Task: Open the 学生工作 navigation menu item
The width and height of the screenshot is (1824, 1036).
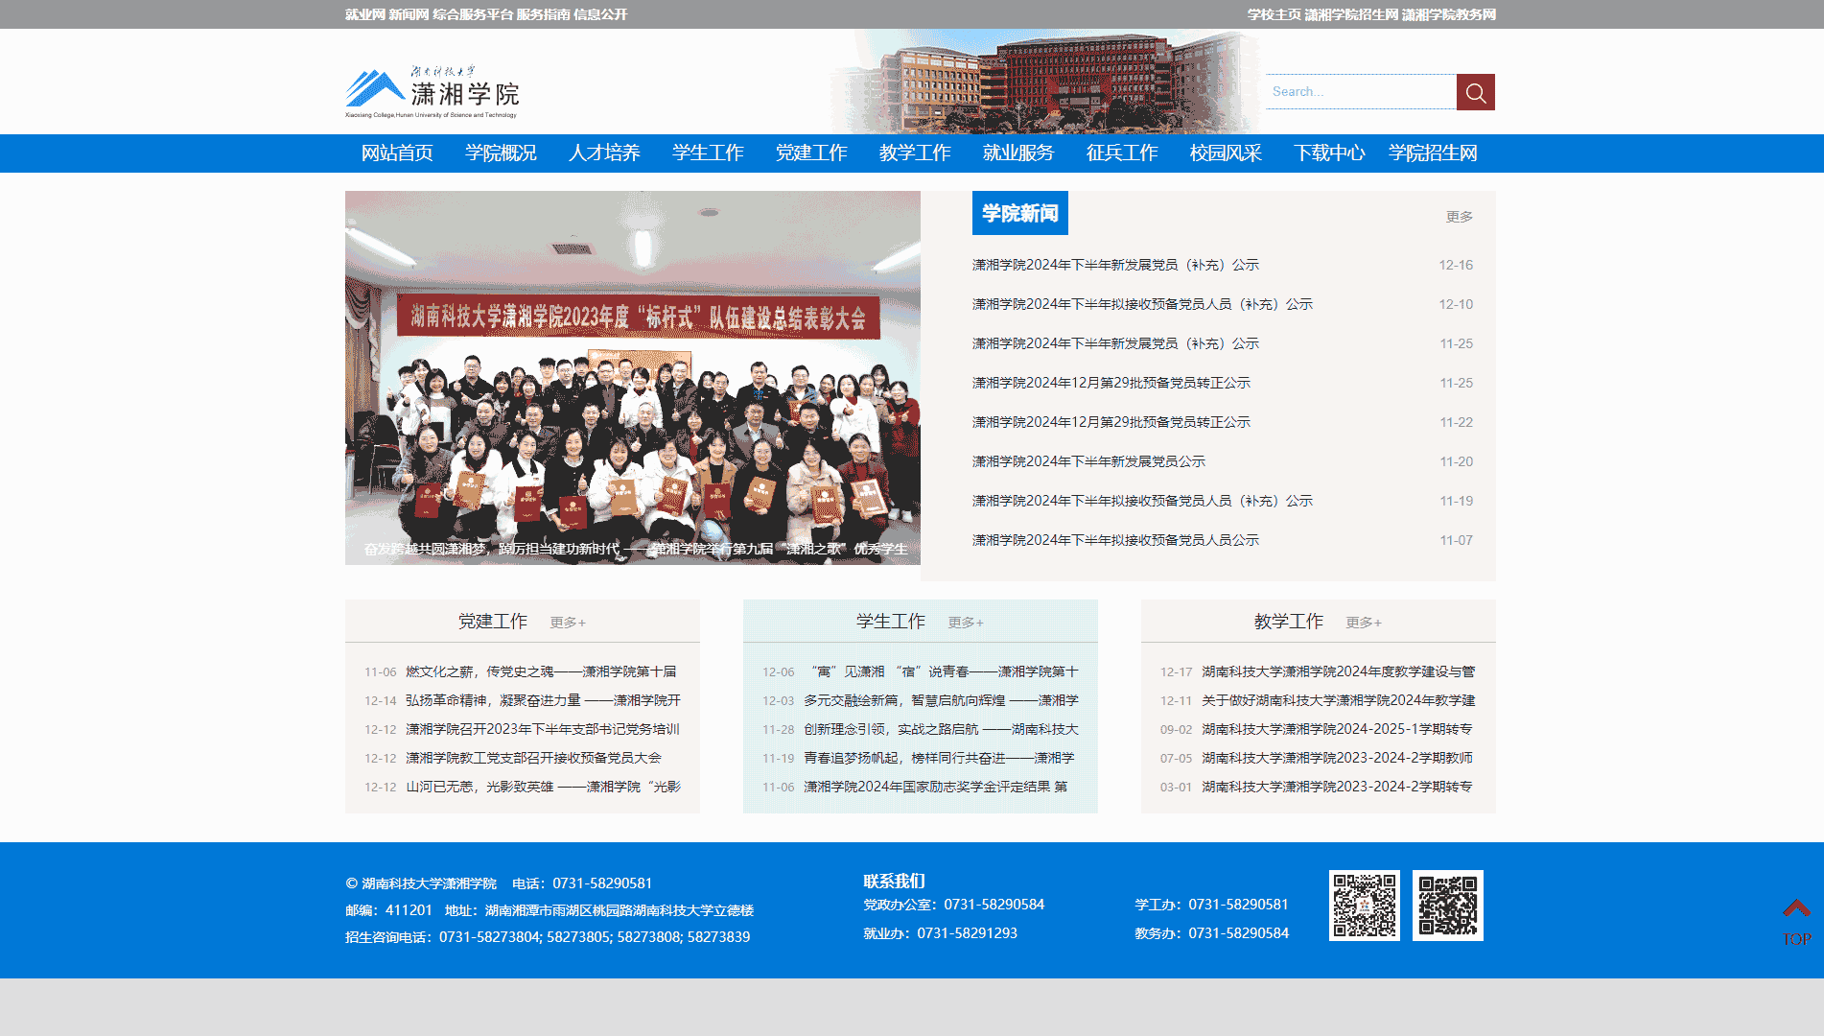Action: (x=708, y=153)
